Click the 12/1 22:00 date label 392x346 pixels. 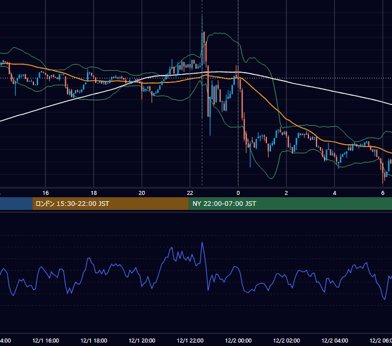click(x=190, y=340)
